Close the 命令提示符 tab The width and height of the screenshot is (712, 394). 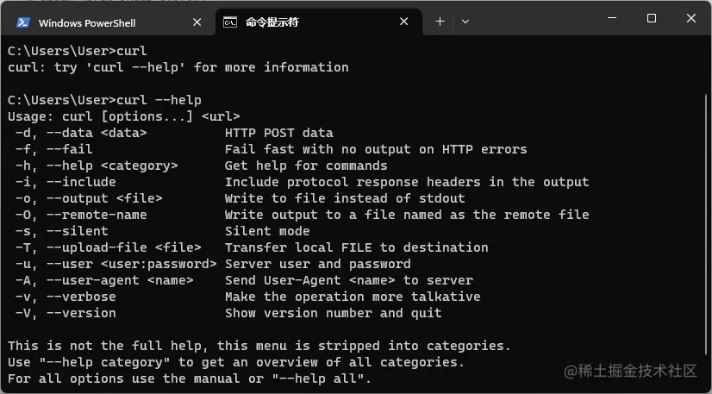[404, 22]
